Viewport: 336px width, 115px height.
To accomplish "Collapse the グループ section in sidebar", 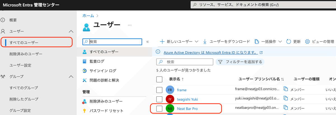I will click(x=71, y=77).
